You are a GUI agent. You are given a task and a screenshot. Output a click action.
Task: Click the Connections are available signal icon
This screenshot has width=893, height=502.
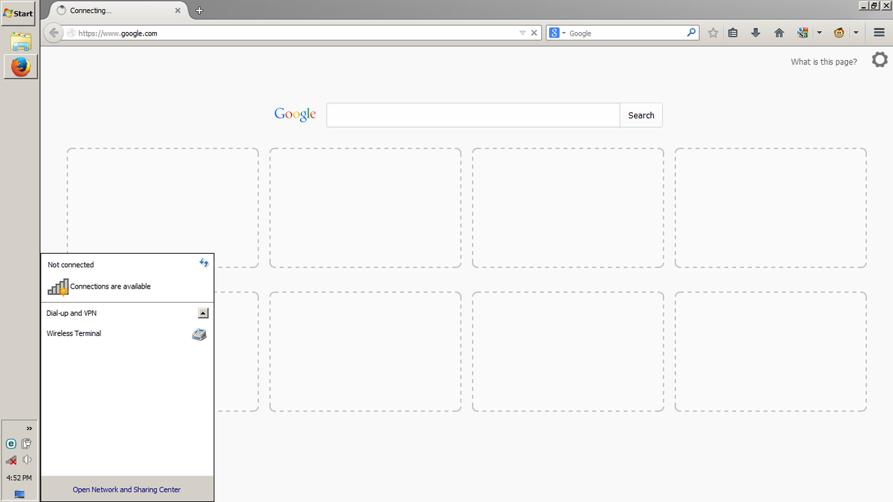click(x=58, y=287)
